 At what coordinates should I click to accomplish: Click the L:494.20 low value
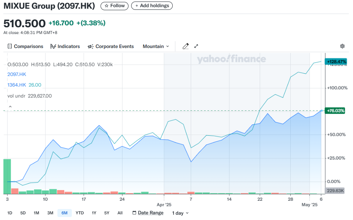tap(63, 65)
